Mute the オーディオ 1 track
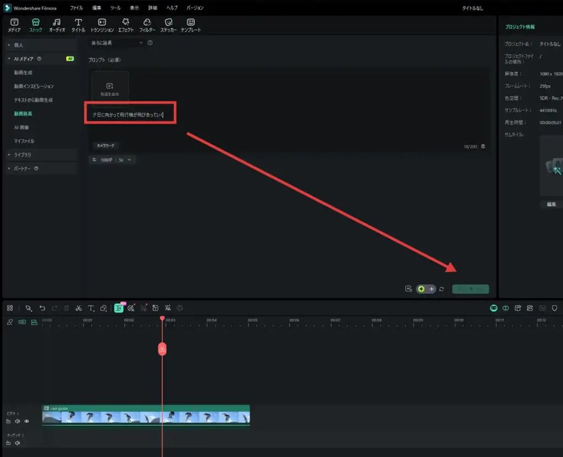 [x=18, y=443]
